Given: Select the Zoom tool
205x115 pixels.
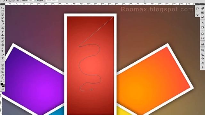Looking at the screenshot, I should [x=3, y=78].
